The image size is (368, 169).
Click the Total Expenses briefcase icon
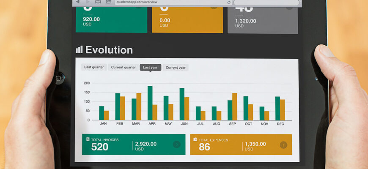point(195,139)
